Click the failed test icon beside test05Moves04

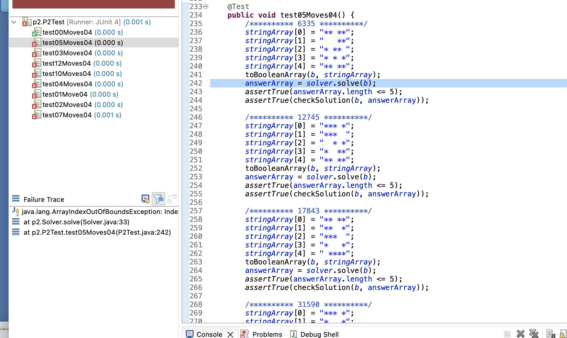point(36,43)
